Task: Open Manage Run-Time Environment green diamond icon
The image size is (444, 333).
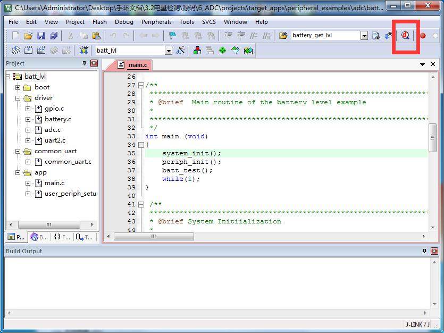Action: point(223,51)
